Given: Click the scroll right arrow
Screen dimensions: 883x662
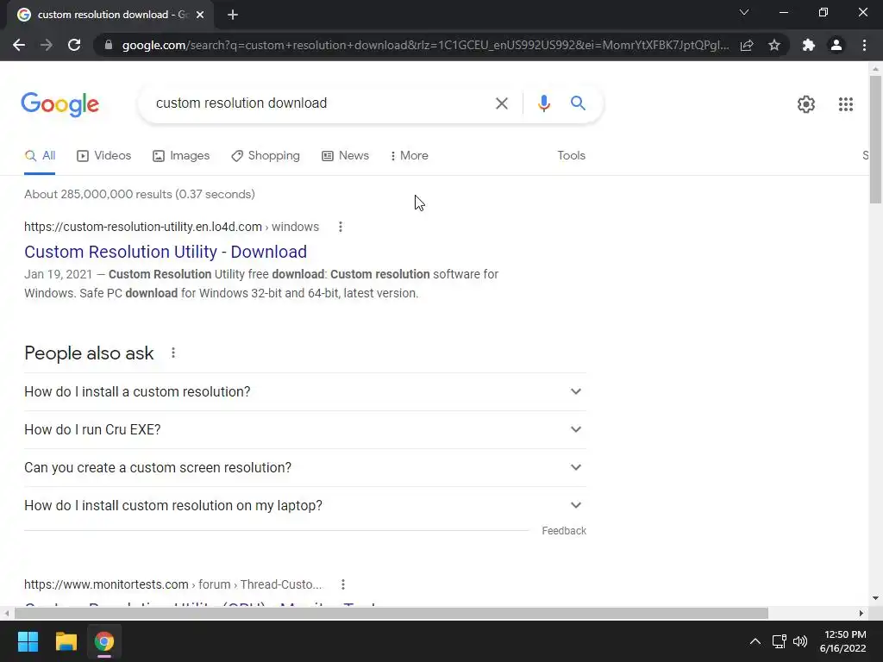Looking at the screenshot, I should (861, 613).
